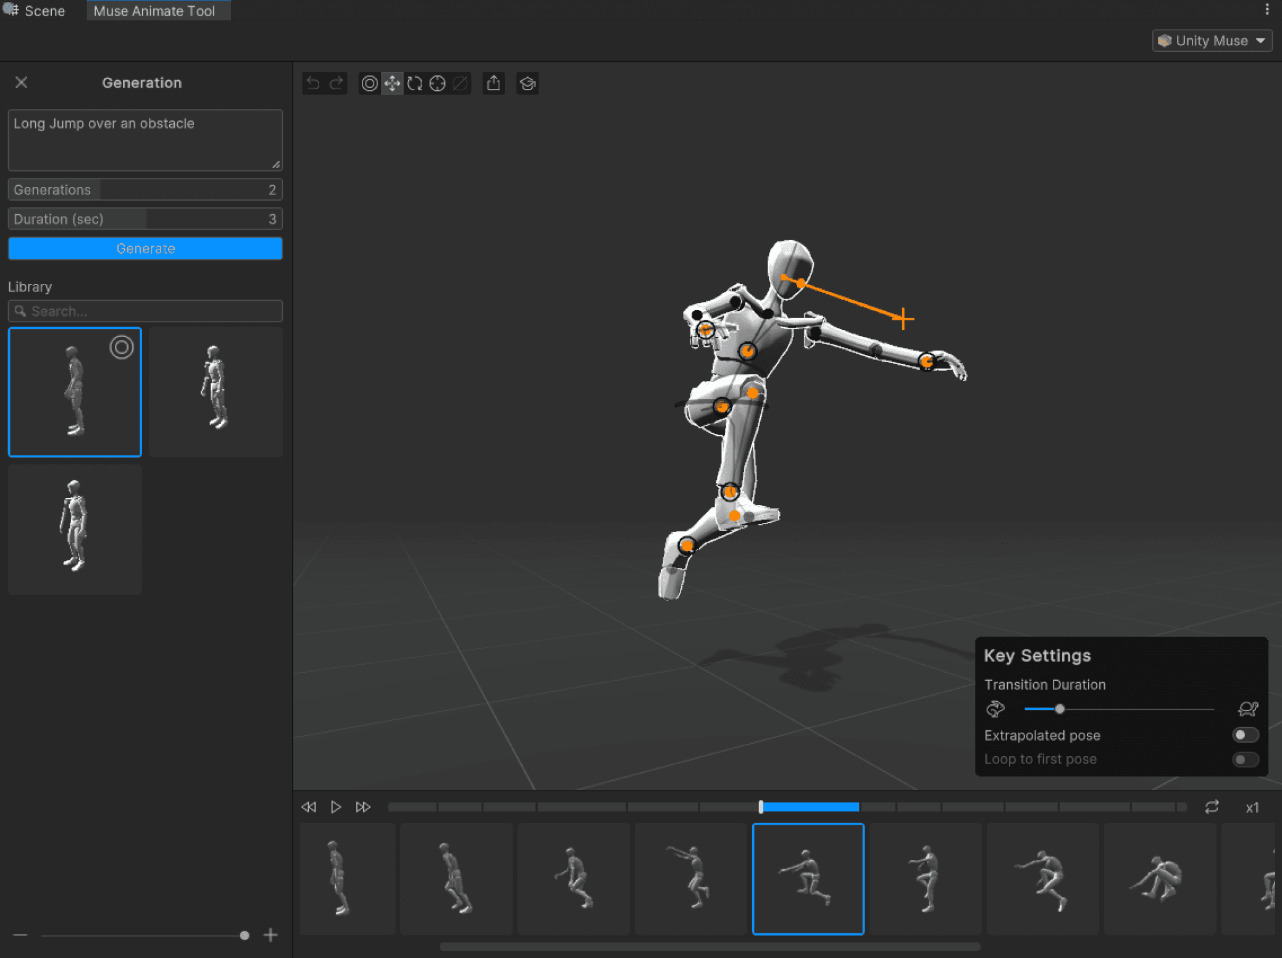Click the Search library input field
The height and width of the screenshot is (958, 1282).
145,311
